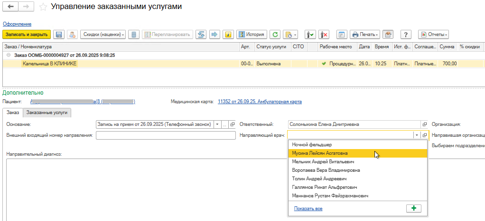Click the yellow info note icon

tap(228, 35)
